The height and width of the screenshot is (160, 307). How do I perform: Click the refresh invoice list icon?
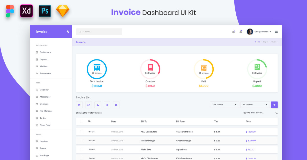[89, 105]
